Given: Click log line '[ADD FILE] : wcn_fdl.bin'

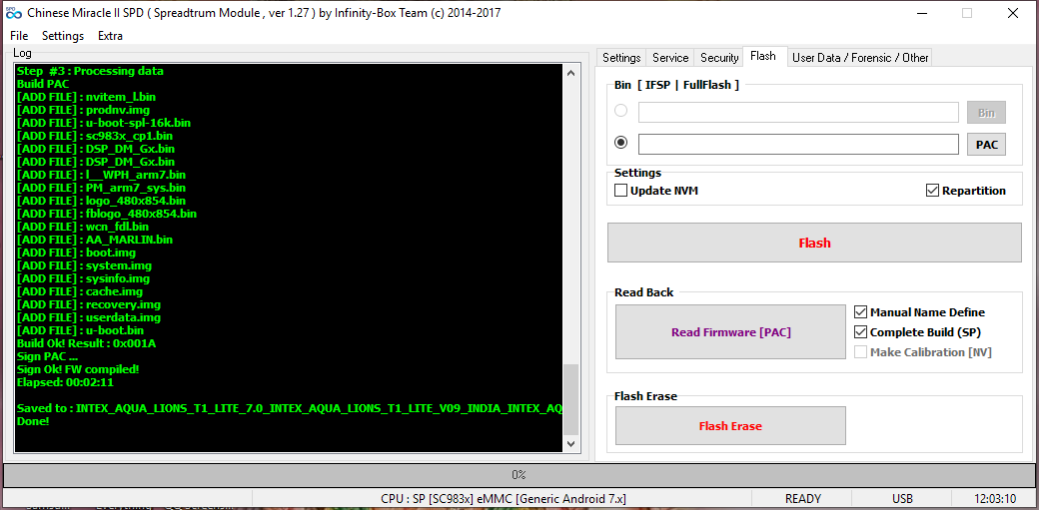Looking at the screenshot, I should point(83,227).
